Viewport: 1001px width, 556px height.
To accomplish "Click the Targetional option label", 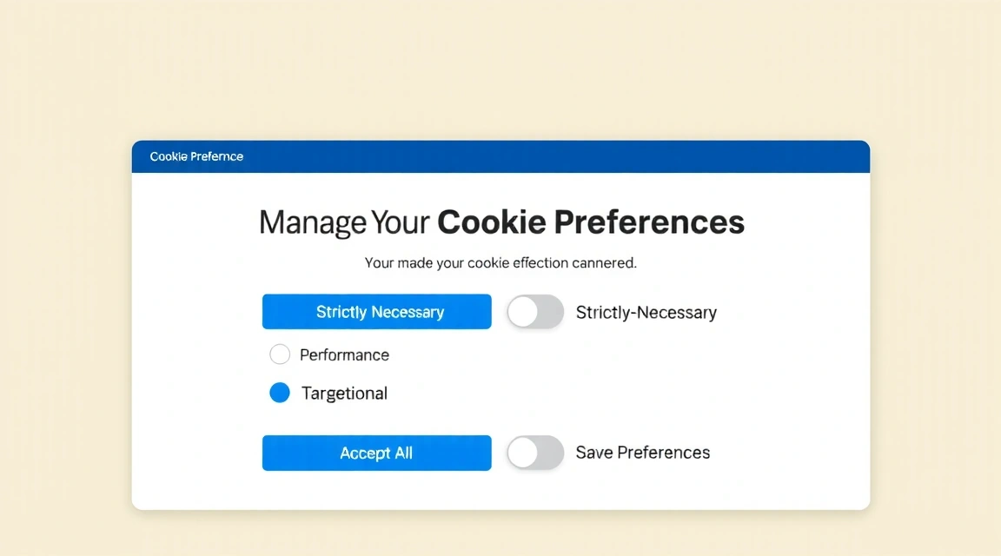I will pyautogui.click(x=344, y=393).
